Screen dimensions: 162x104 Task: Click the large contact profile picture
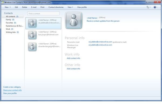73,20
